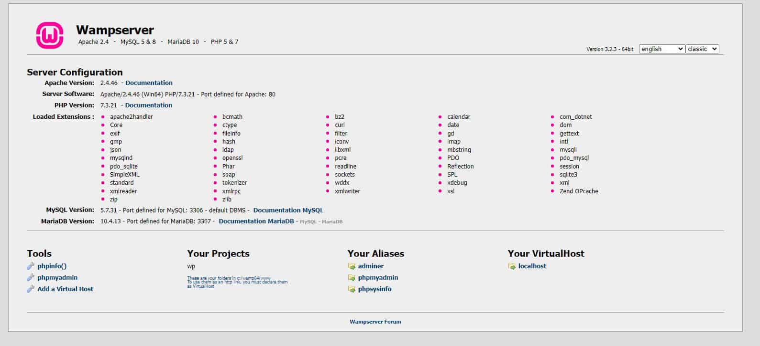The image size is (760, 346).
Task: Click the wrench icon beside Add a Virtual Host
Action: (x=31, y=289)
